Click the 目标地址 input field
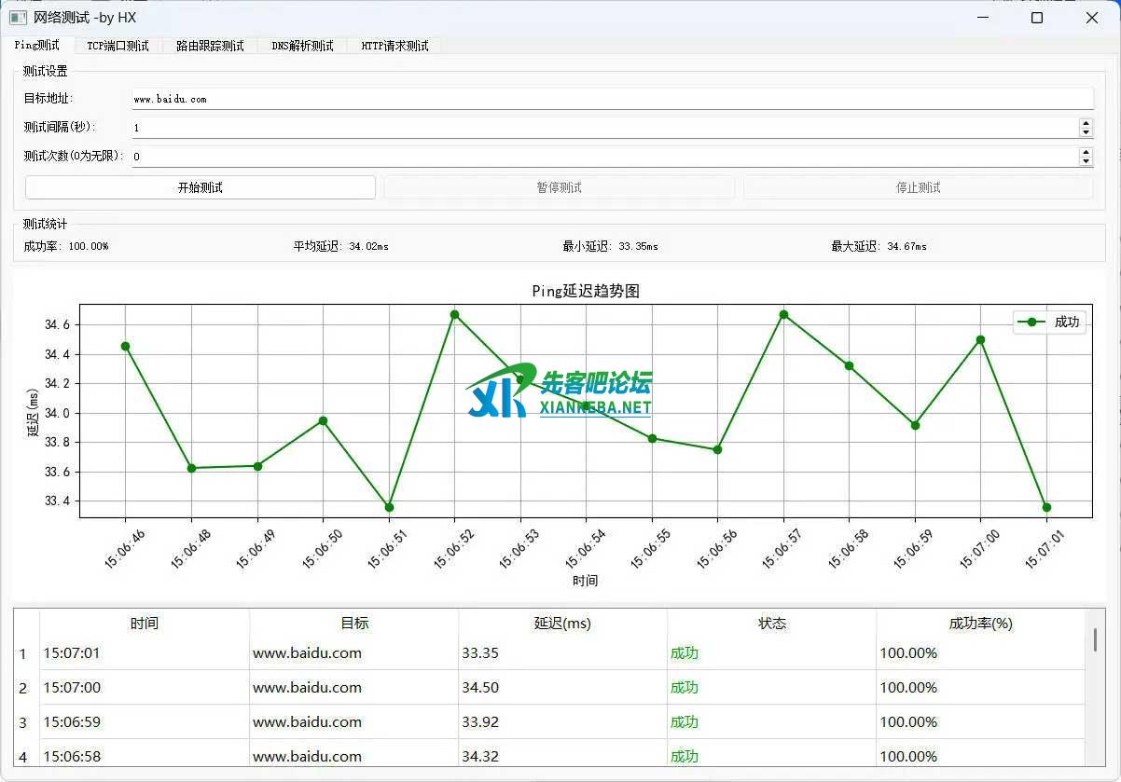 pyautogui.click(x=611, y=99)
